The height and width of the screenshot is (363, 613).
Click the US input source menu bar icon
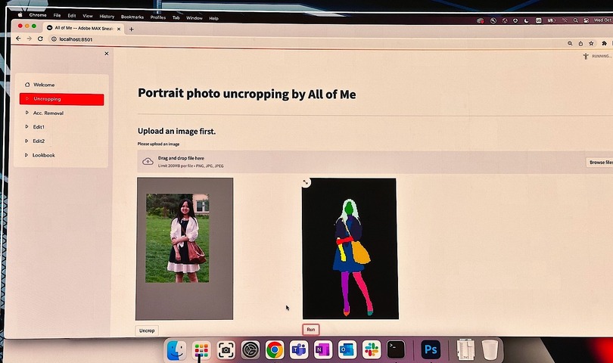point(538,20)
